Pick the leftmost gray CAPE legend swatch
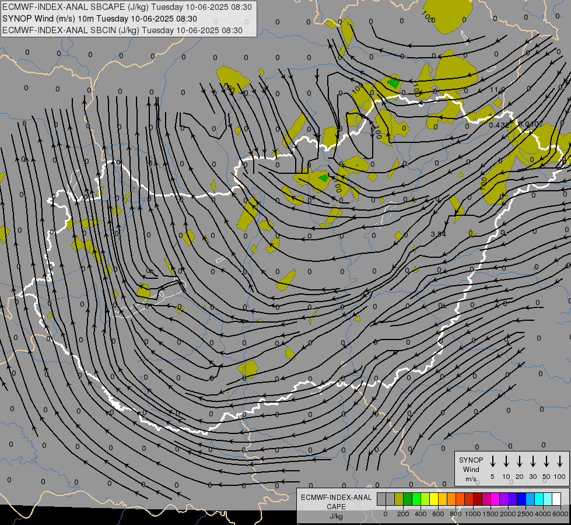 [381, 499]
